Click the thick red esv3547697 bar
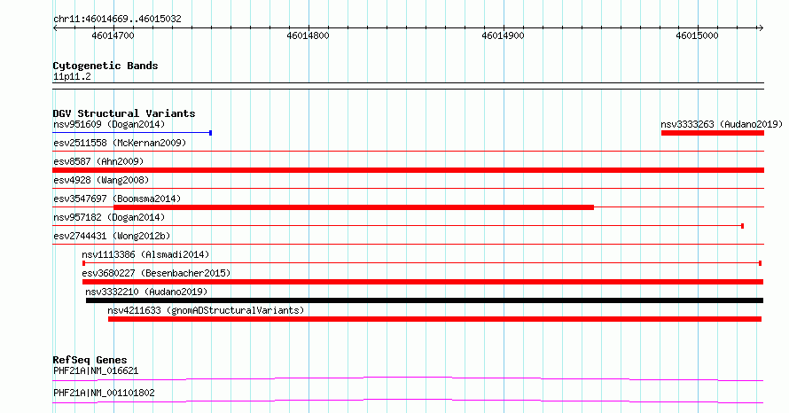 pos(354,207)
